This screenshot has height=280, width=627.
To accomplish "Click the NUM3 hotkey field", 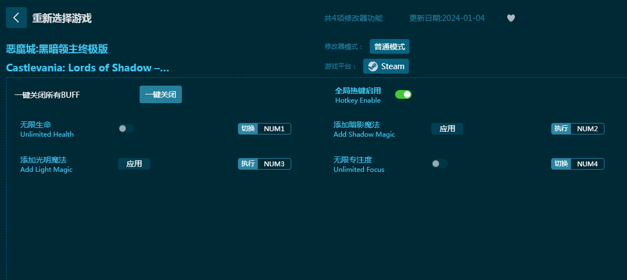I will pyautogui.click(x=274, y=164).
